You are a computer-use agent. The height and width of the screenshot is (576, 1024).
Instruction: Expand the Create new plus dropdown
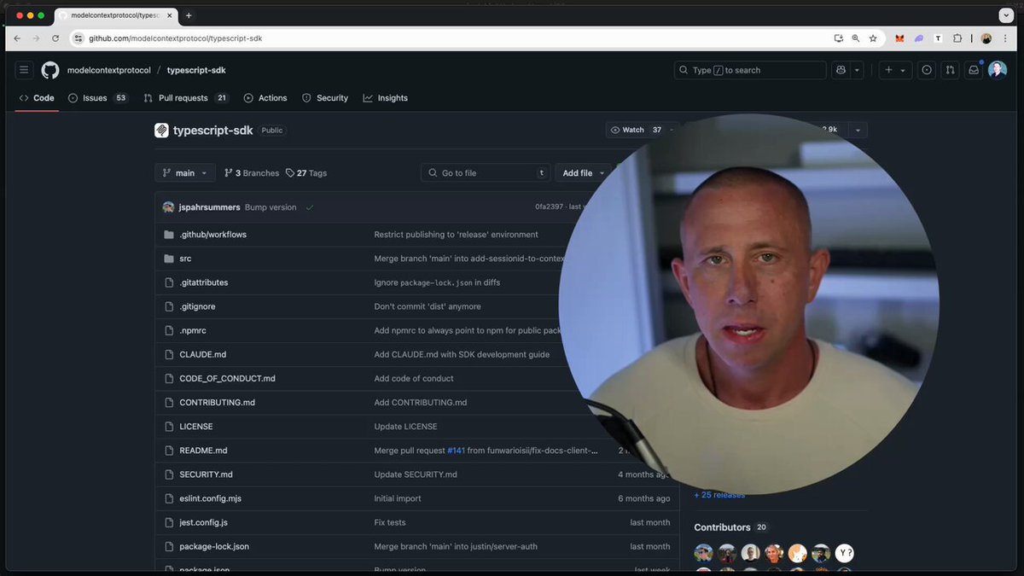pyautogui.click(x=893, y=70)
